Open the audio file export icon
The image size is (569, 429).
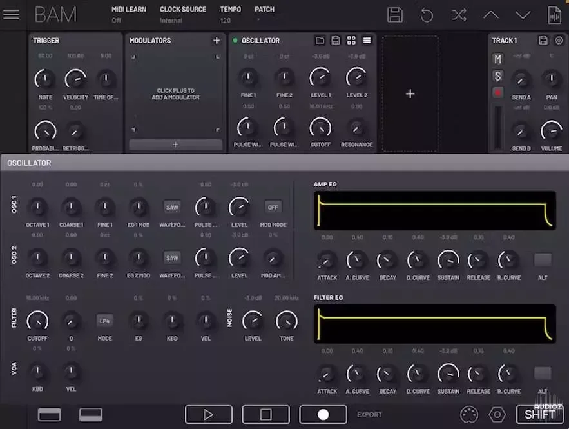pos(554,15)
